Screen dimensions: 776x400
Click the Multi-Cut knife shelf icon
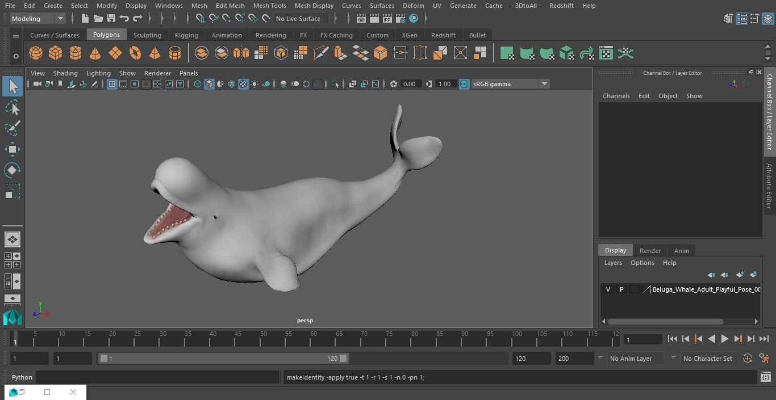pos(320,53)
